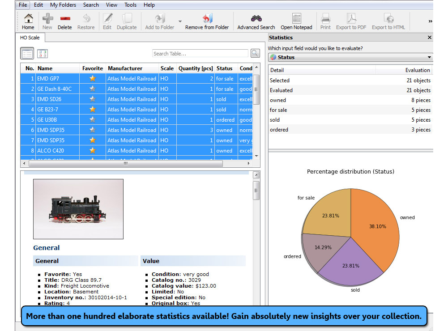Switch to the thumbnail grid view
Image resolution: width=448 pixels, height=331 pixels.
(43, 54)
